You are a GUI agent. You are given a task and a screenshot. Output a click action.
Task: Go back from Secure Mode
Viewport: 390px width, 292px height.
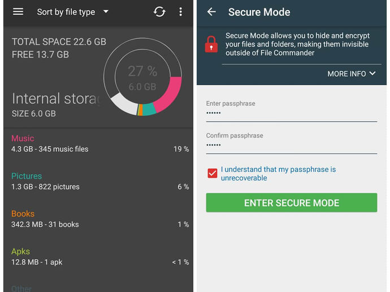click(211, 12)
